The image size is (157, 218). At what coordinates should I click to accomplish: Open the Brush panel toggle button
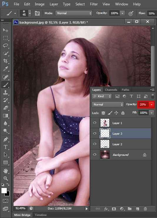point(37,13)
